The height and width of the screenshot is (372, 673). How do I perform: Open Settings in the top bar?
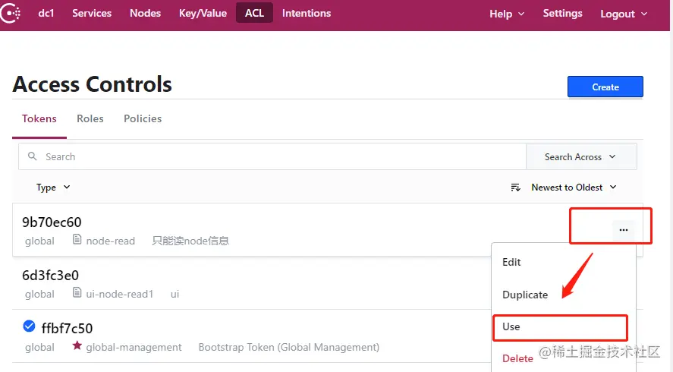[562, 14]
